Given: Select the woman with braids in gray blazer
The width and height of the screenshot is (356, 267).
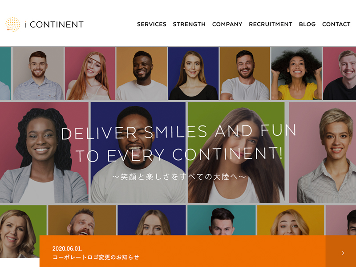Looking at the screenshot, I should (44, 152).
